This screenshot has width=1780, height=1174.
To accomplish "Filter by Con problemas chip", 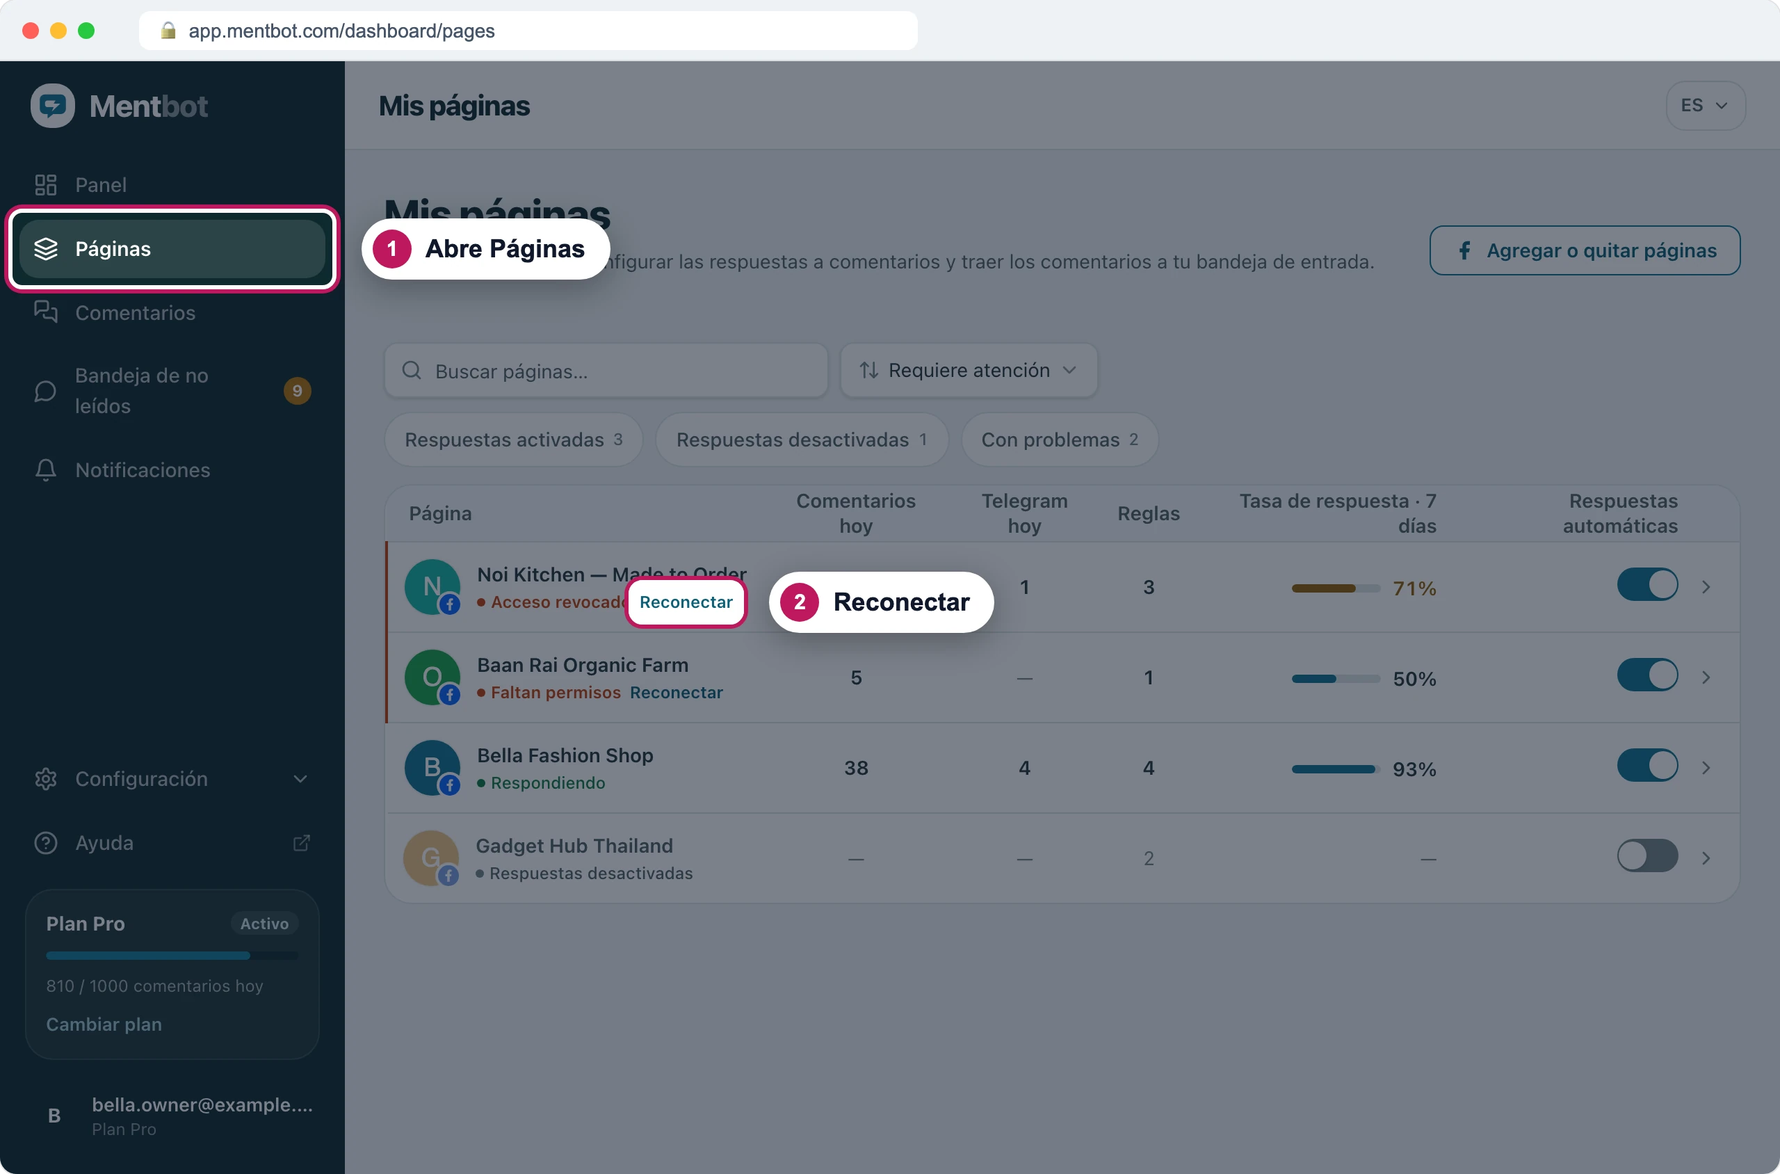I will 1059,440.
